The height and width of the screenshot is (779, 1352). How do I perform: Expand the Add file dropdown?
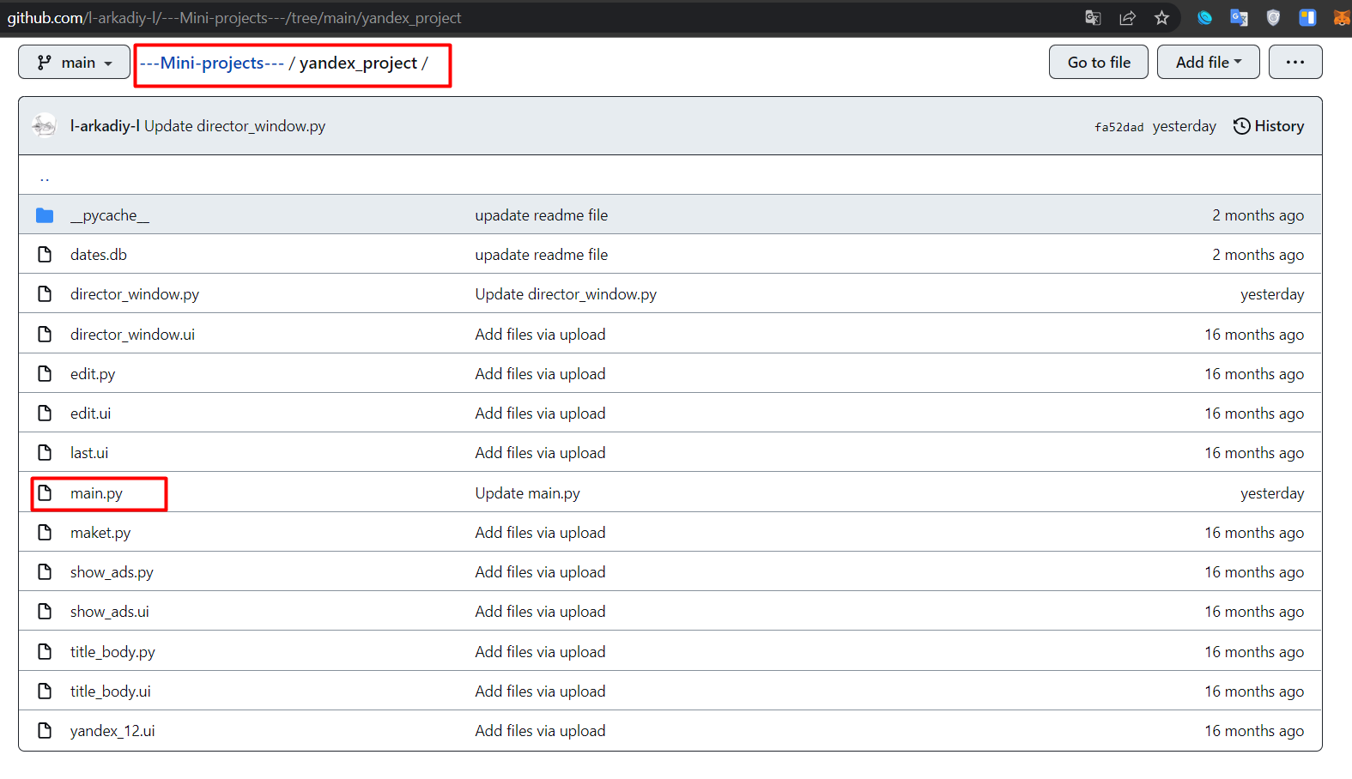[x=1208, y=62]
